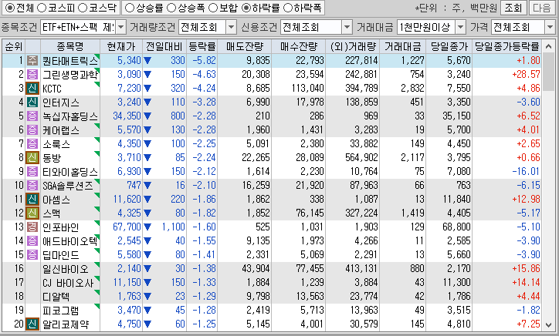The width and height of the screenshot is (559, 336).
Task: Click the 신 badge icon for KCTC
Action: coord(32,89)
